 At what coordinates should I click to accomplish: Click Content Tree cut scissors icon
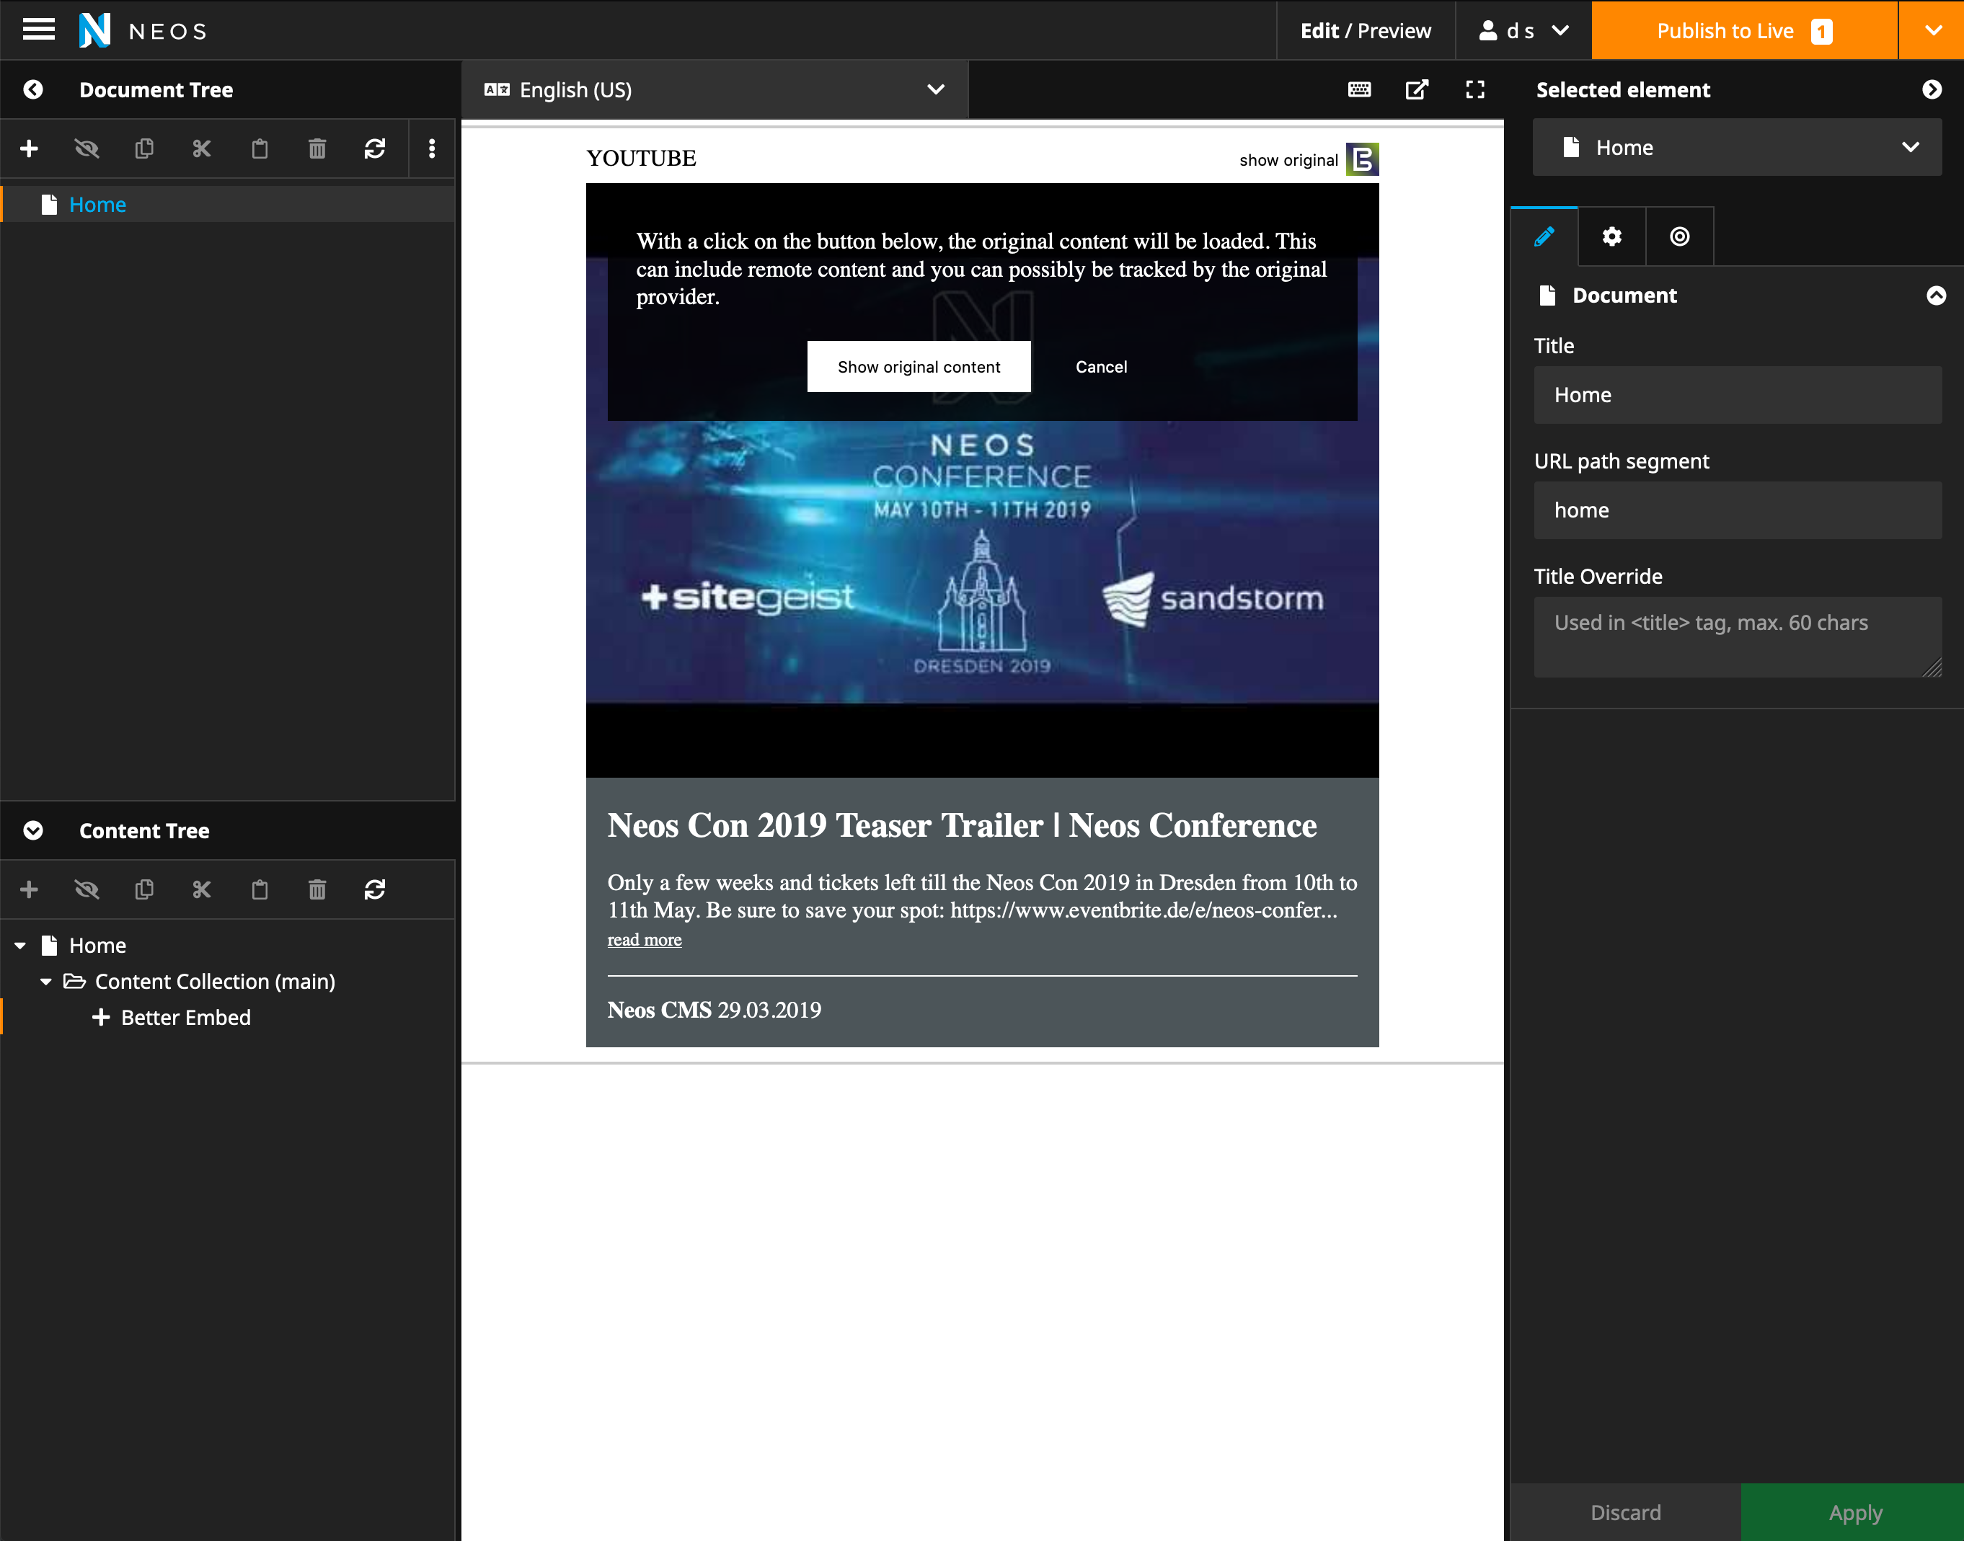(x=201, y=890)
